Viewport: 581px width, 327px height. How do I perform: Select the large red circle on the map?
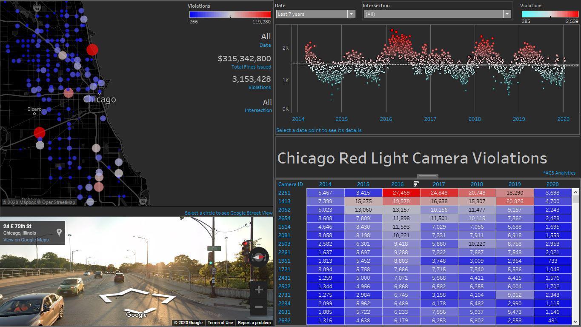[x=92, y=50]
